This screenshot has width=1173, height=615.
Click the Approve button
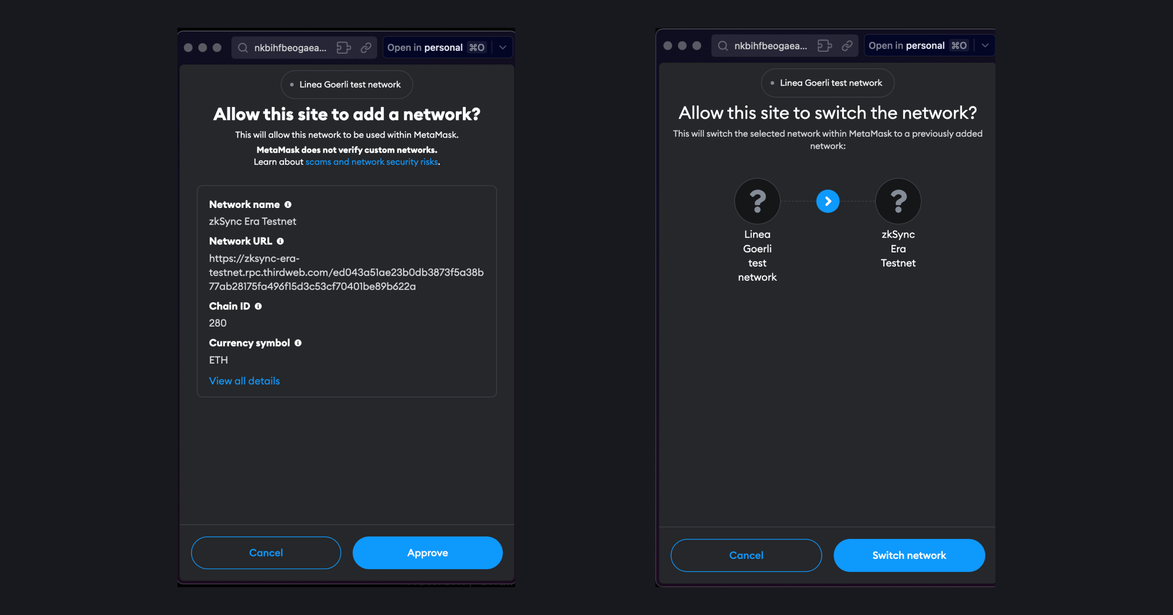428,552
